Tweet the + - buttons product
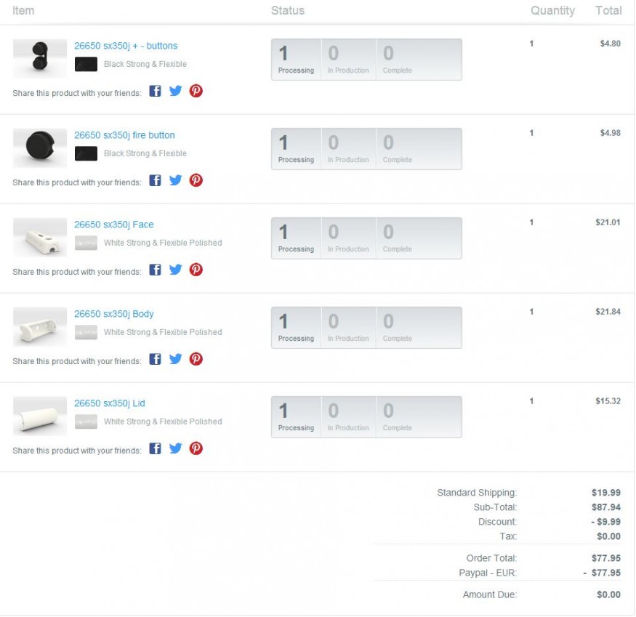636x617 pixels. (175, 91)
